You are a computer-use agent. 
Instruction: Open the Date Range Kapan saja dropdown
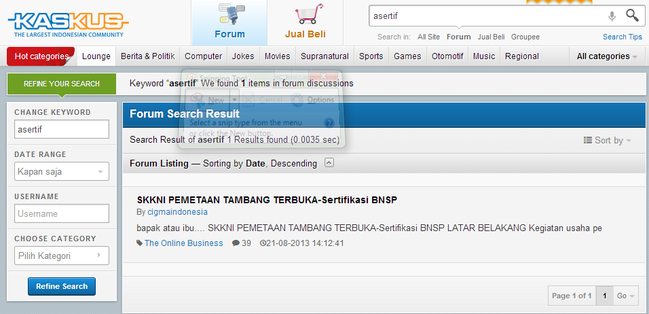coord(62,171)
